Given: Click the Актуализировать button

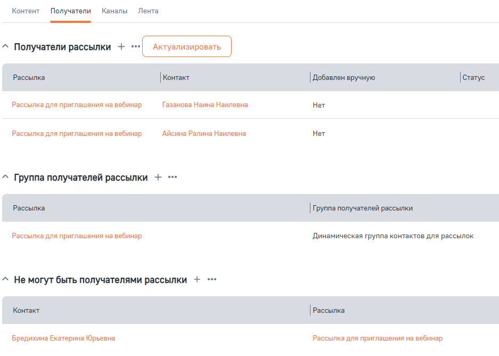Looking at the screenshot, I should (x=187, y=46).
